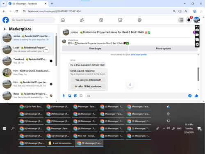205x154 pixels.
Task: Expand hidden system tray icons chevron
Action: click(x=164, y=129)
